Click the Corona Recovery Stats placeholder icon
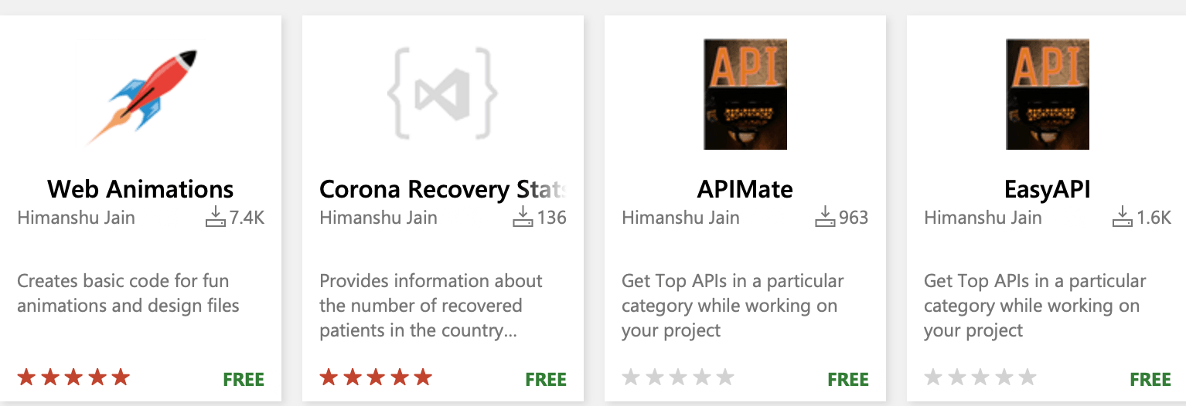 [442, 94]
